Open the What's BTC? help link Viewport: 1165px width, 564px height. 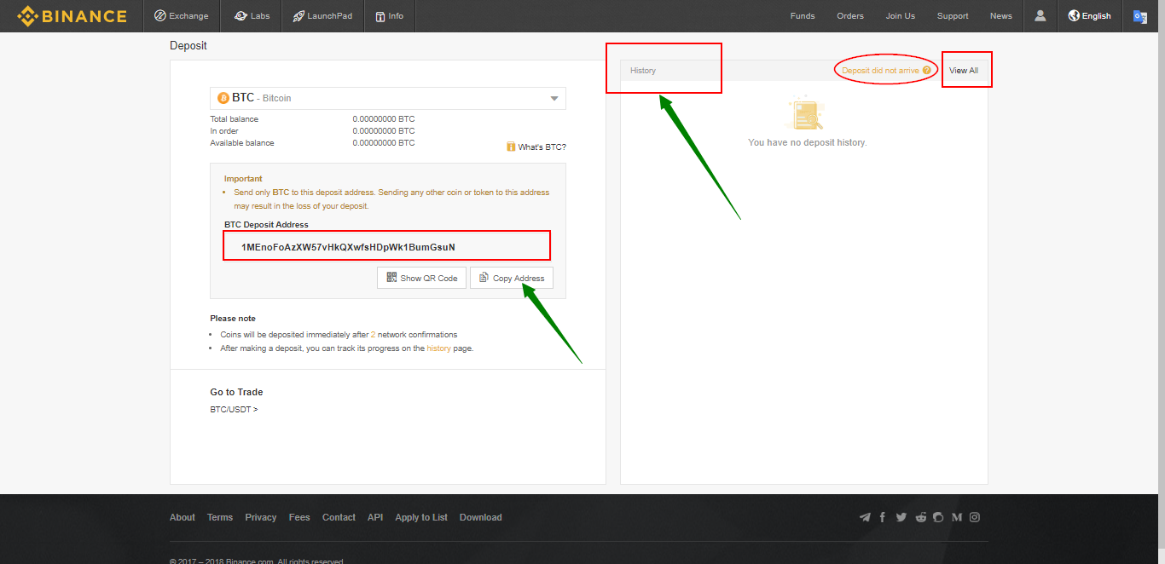pyautogui.click(x=536, y=147)
